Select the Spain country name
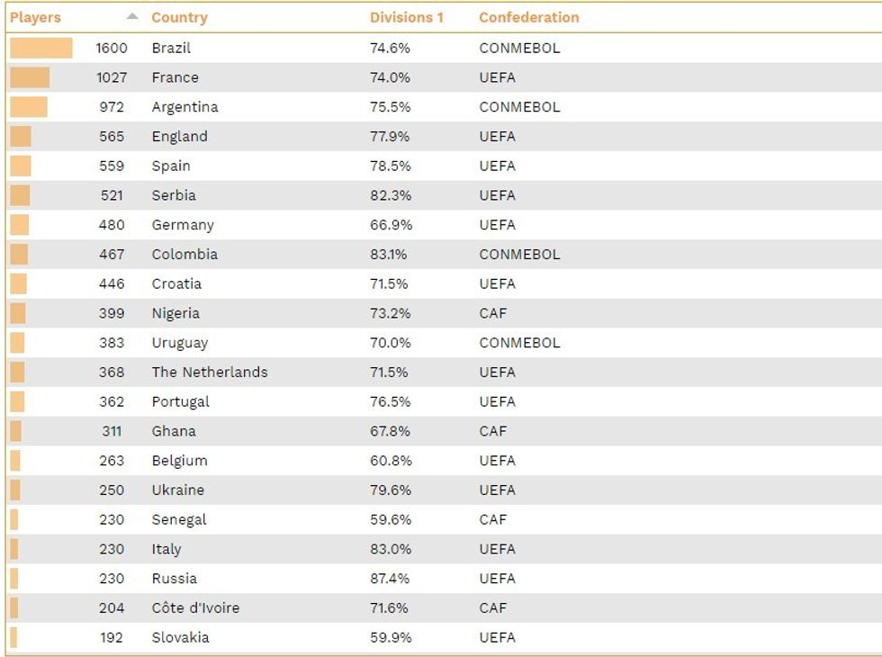The image size is (882, 657). (x=171, y=166)
